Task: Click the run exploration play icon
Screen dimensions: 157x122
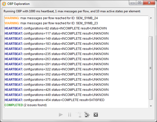Action: [x=61, y=115]
